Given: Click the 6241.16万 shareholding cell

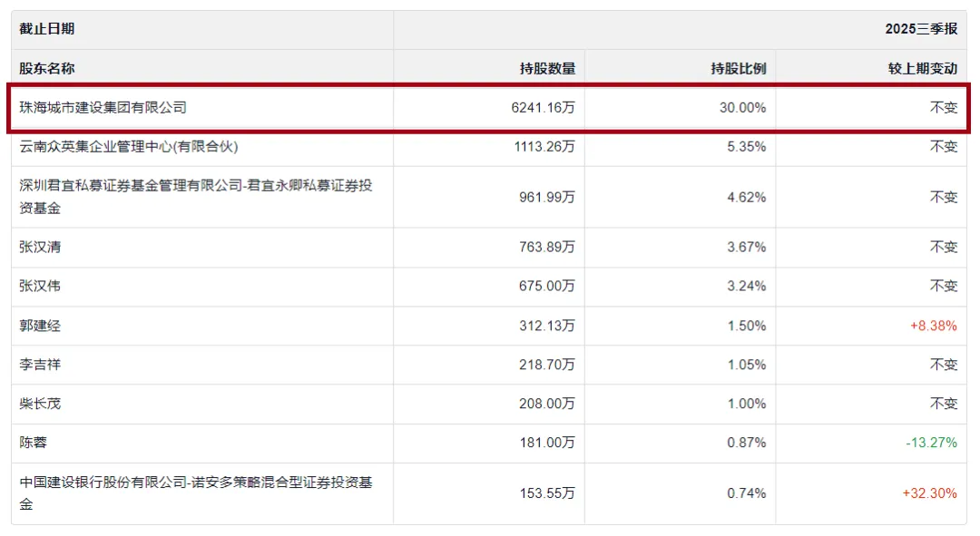Looking at the screenshot, I should point(543,107).
